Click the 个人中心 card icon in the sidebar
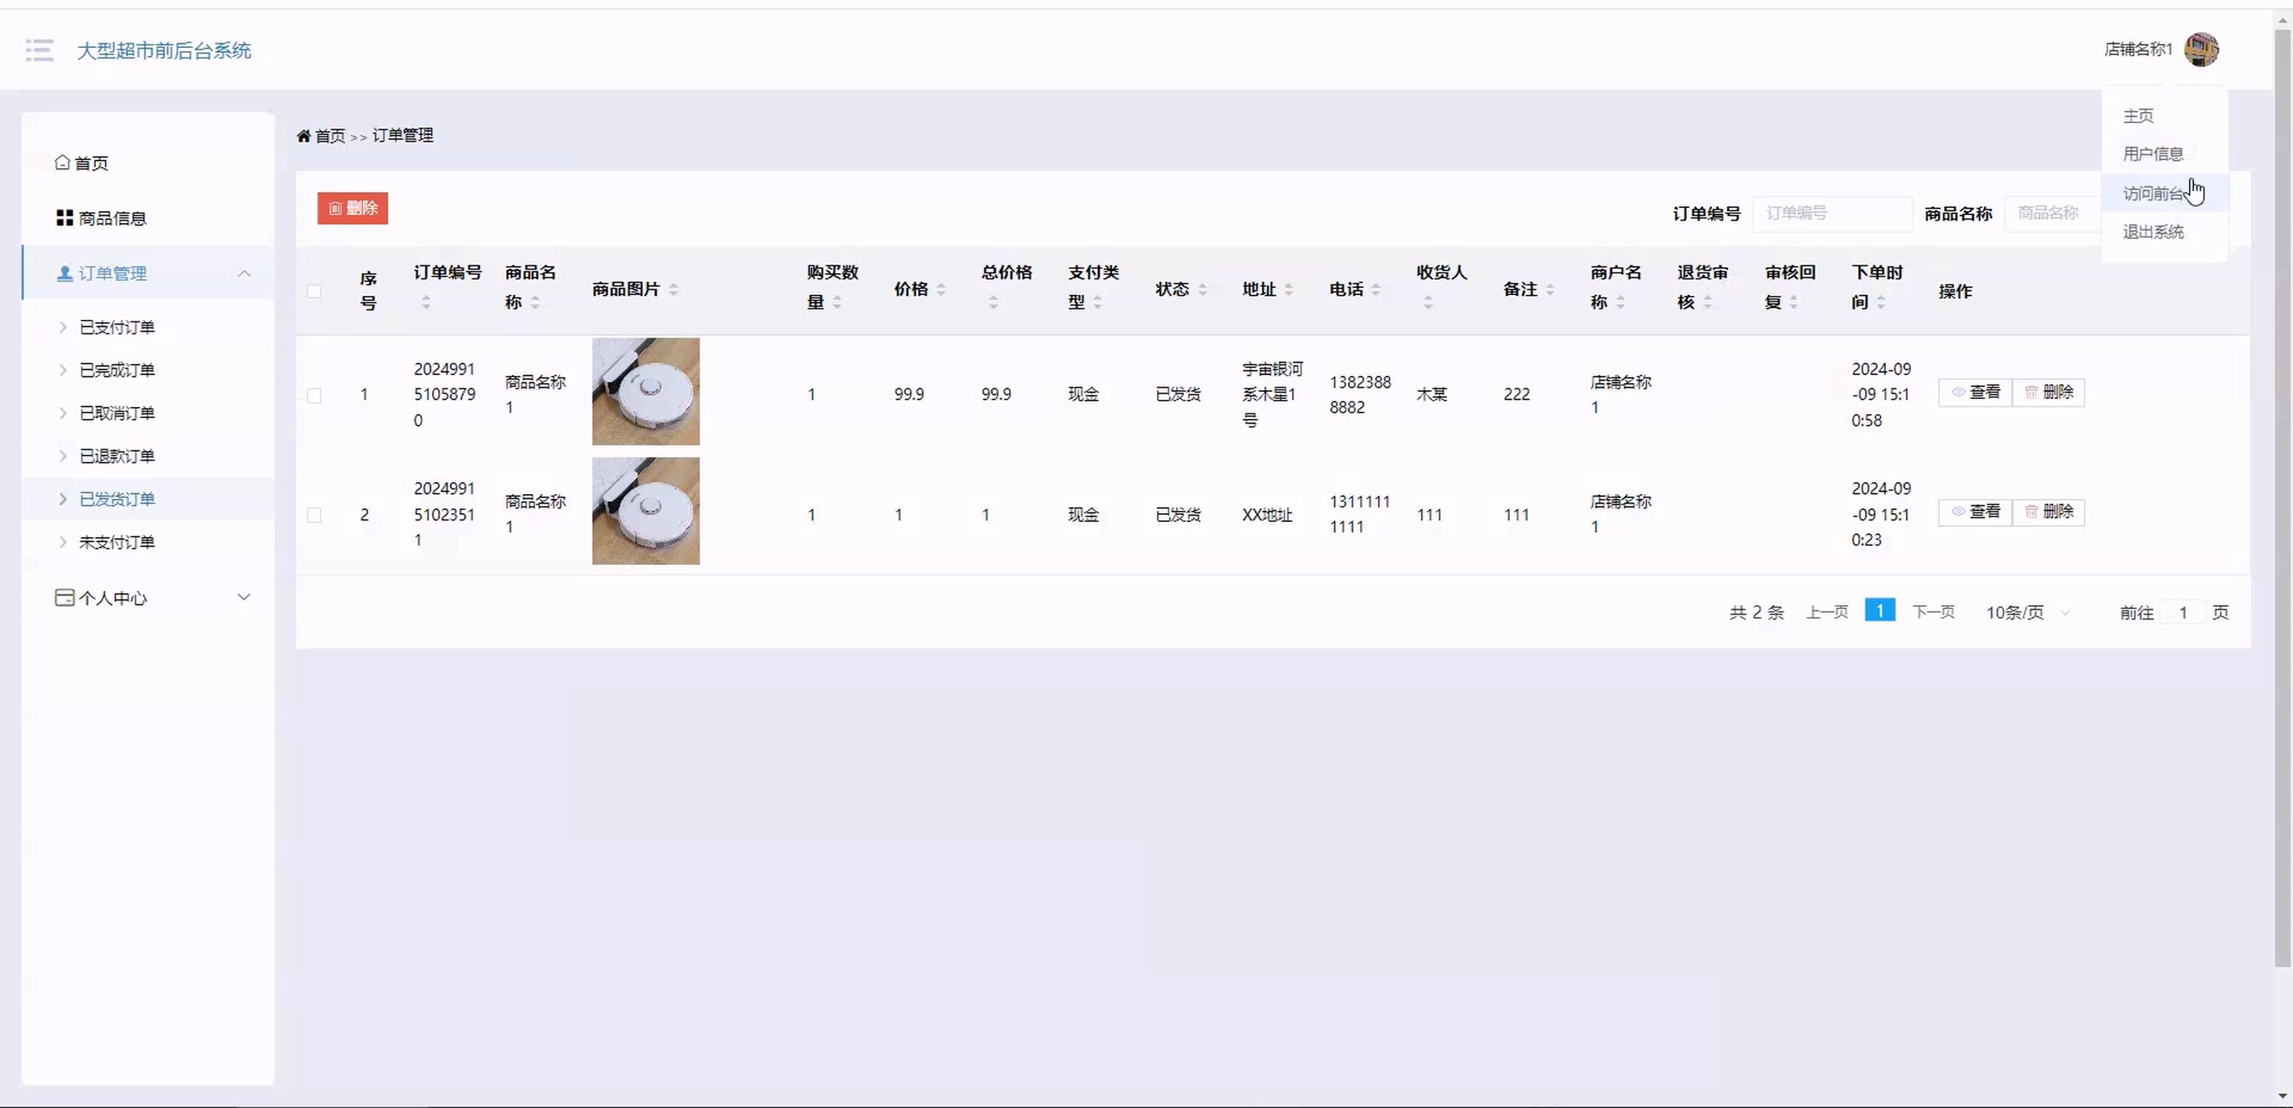 coord(64,598)
